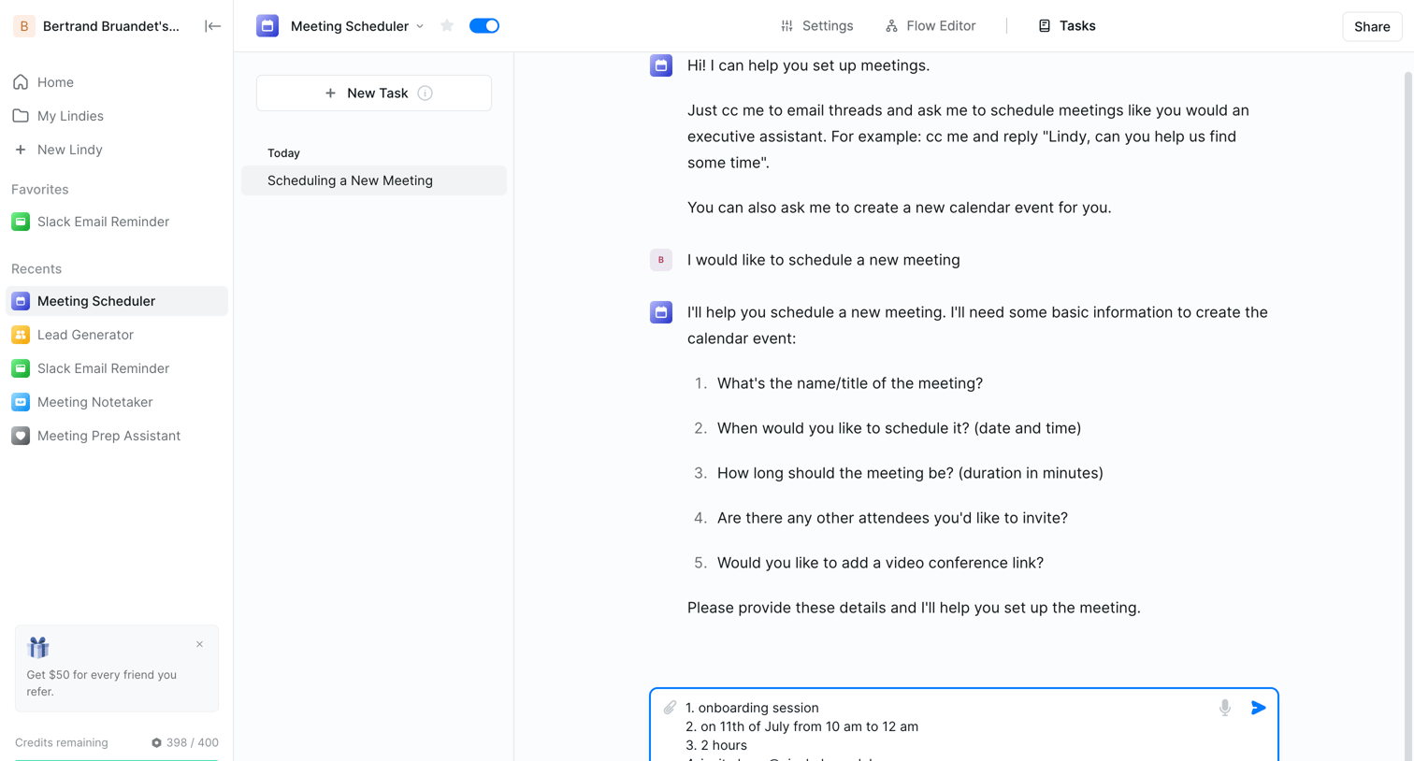Select the Scheduling a New Meeting task

[374, 180]
